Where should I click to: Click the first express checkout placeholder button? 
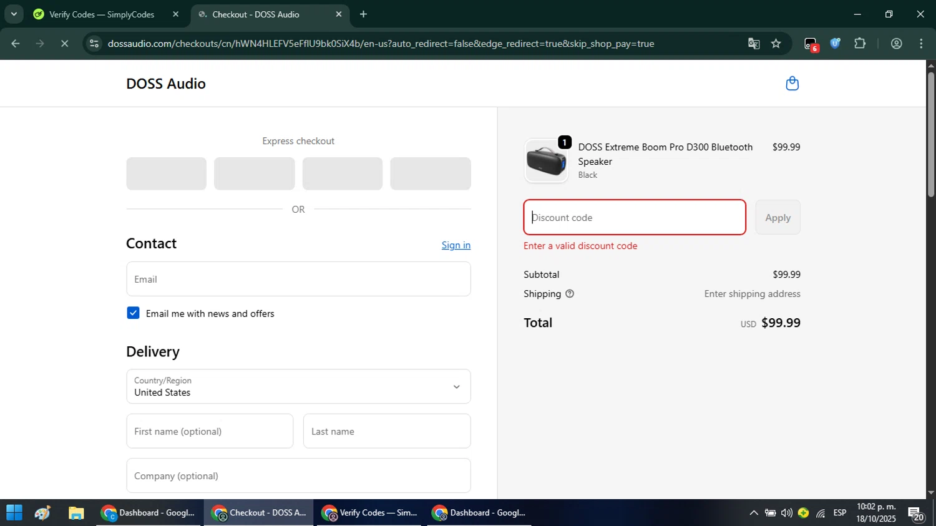(x=166, y=173)
